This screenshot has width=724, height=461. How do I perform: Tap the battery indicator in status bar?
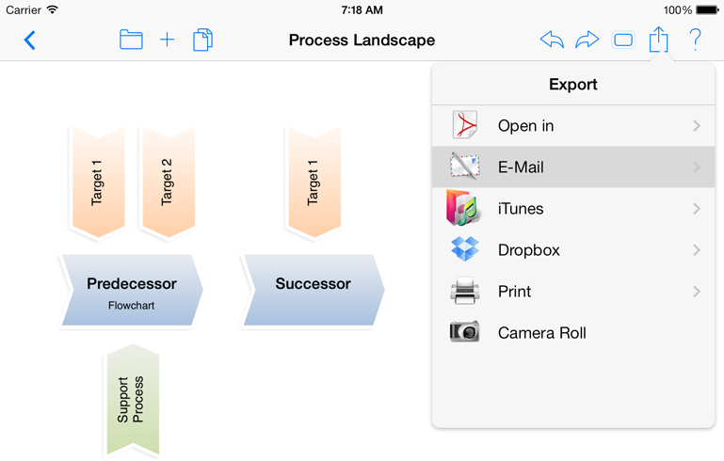pos(707,9)
